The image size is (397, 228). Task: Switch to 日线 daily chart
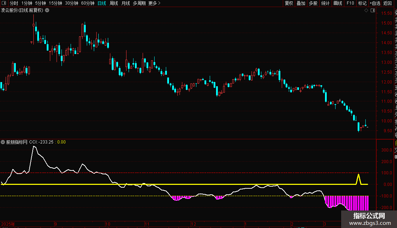pos(102,3)
